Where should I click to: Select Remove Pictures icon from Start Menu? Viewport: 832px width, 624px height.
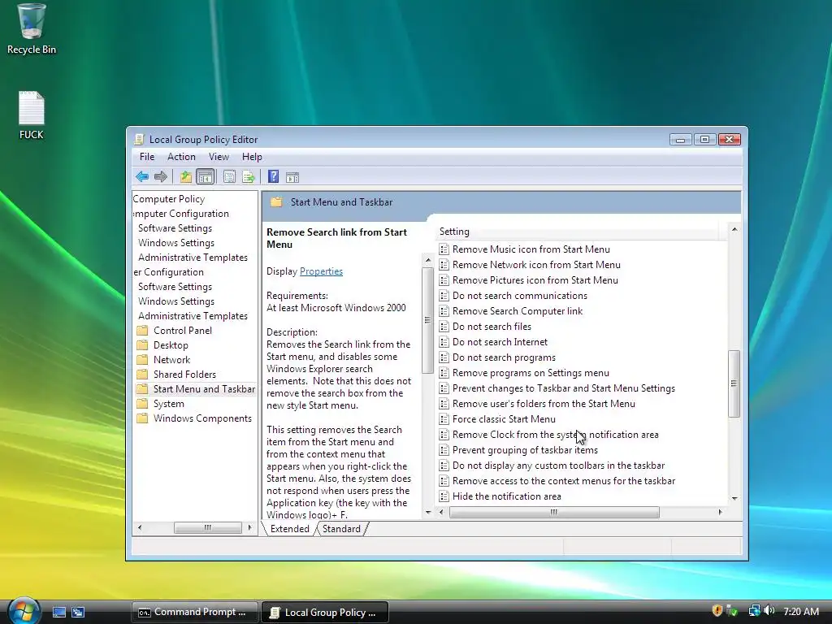point(535,280)
